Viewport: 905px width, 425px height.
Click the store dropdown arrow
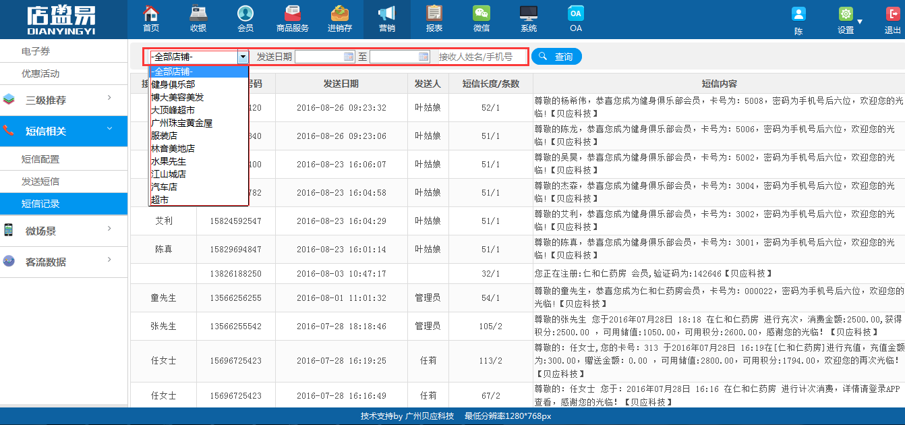coord(243,57)
